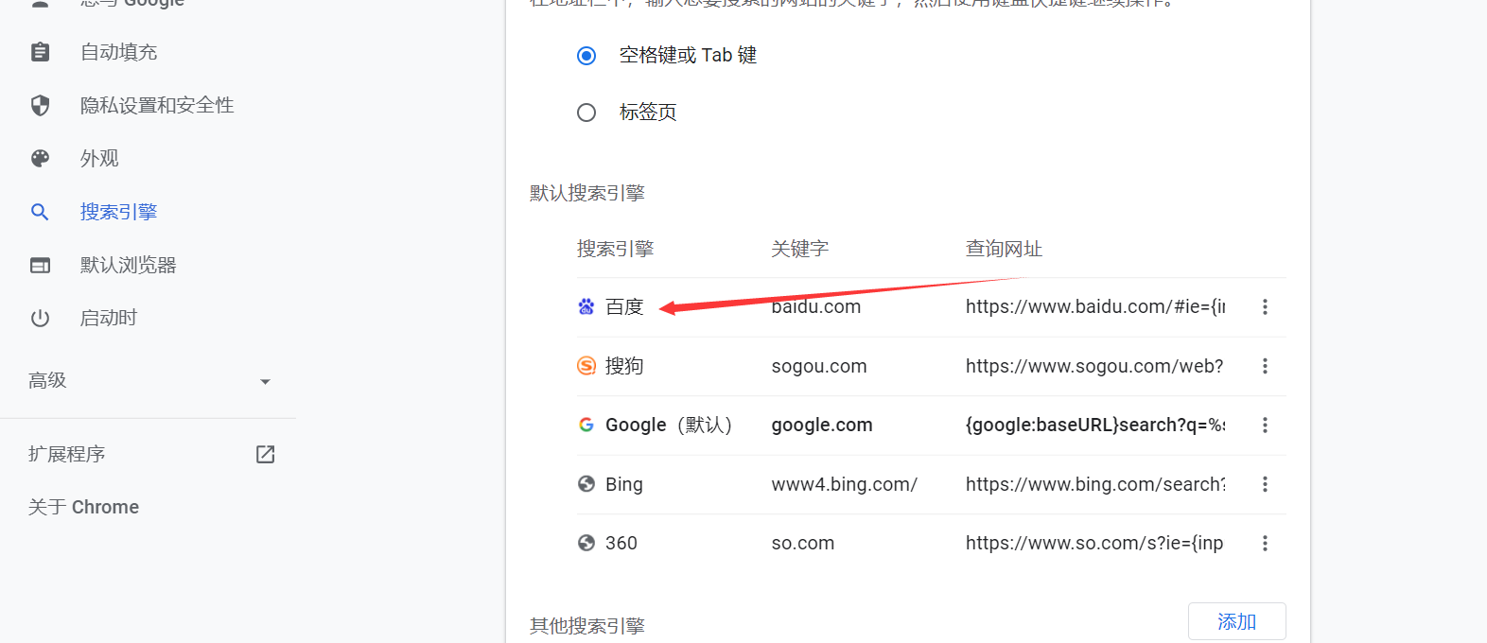Click the Autofill clipboard icon
This screenshot has width=1487, height=643.
[x=40, y=52]
